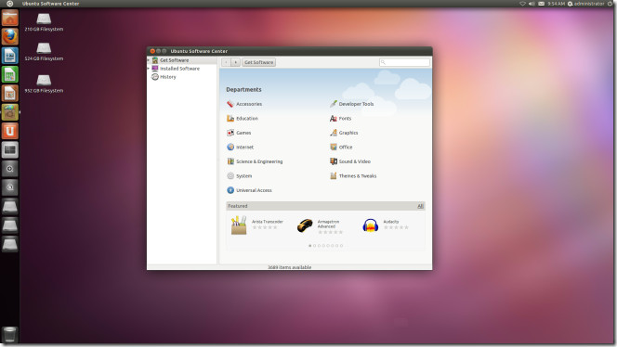Click the 9:54 AM clock in panel
This screenshot has width=617, height=347.
pos(556,4)
